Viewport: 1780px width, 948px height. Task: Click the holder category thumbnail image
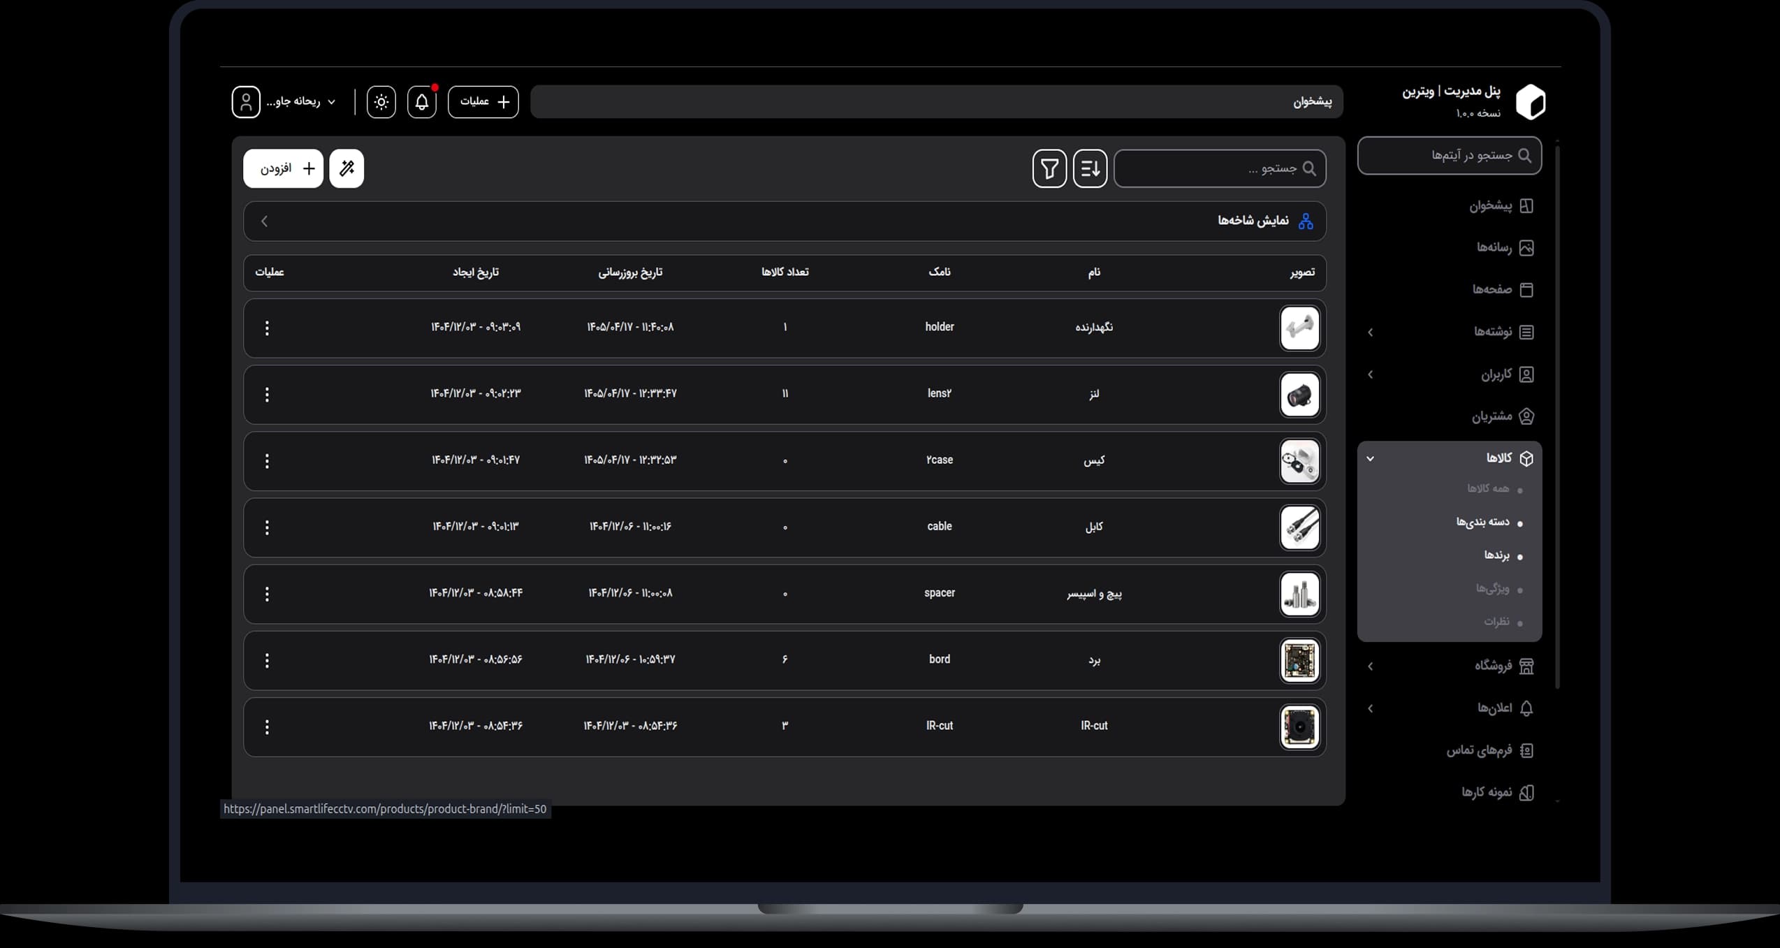(x=1299, y=328)
